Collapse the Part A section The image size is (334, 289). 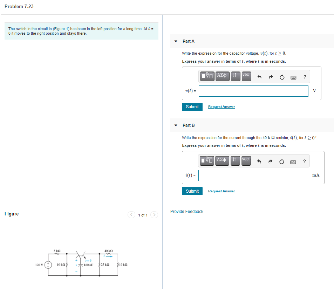click(x=176, y=41)
